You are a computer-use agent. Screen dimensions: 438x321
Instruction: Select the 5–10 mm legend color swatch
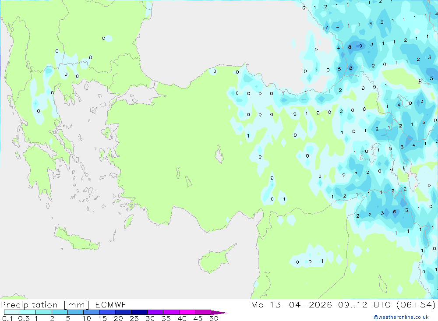(76, 312)
